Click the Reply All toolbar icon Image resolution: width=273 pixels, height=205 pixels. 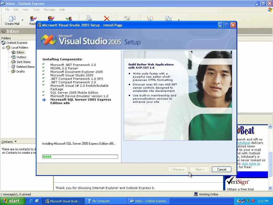51,18
